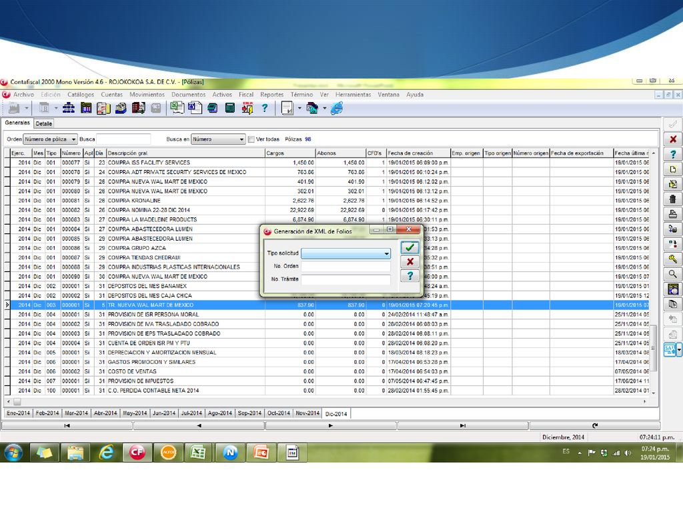Open the dropdown arrow beside the factory toolbar icon
683x512 pixels.
27,108
